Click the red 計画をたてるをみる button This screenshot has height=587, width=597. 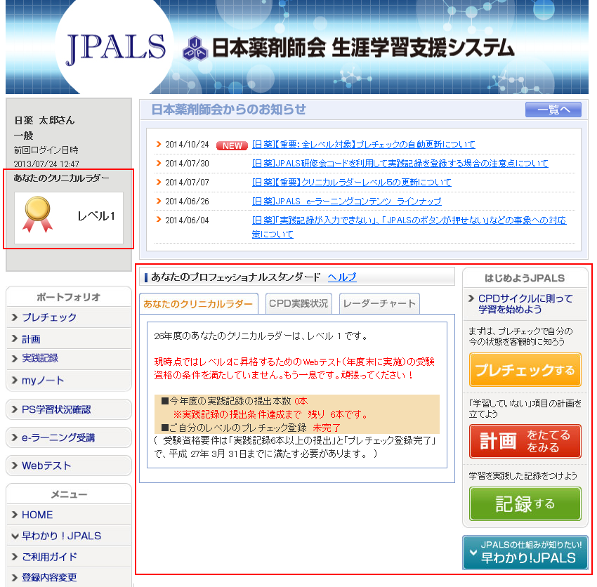525,441
